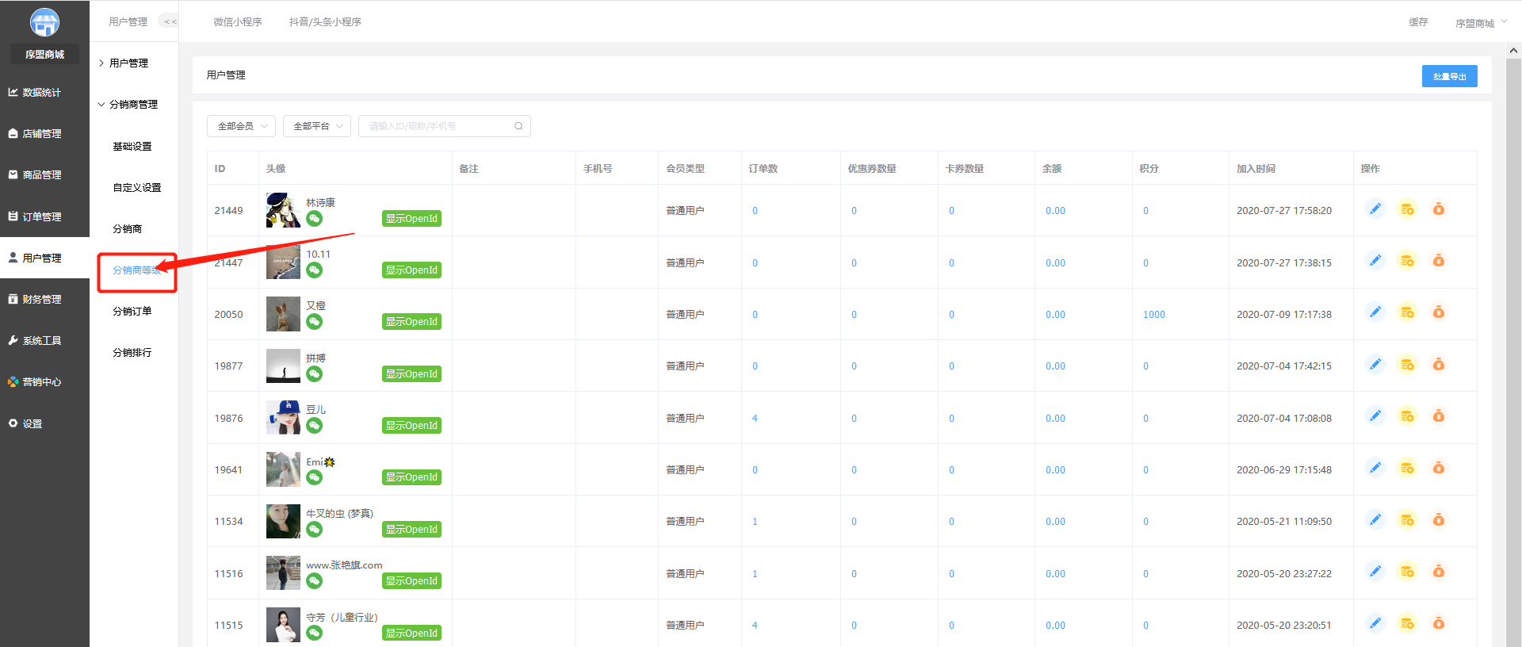
Task: Click the edit pencil icon for user 21449
Action: pos(1375,209)
